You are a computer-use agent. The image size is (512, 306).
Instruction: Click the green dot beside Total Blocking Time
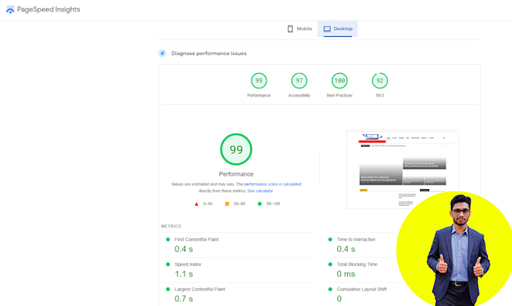(x=330, y=264)
